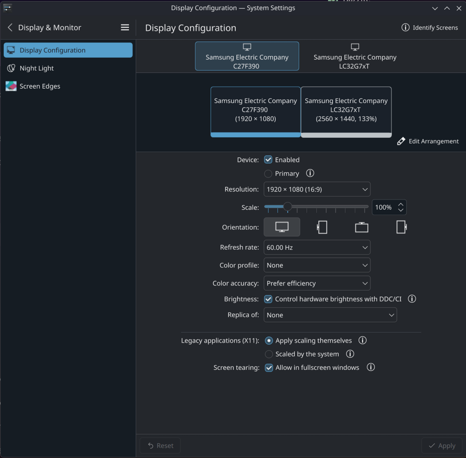Show info about screen tearing option
466x458 pixels.
371,367
